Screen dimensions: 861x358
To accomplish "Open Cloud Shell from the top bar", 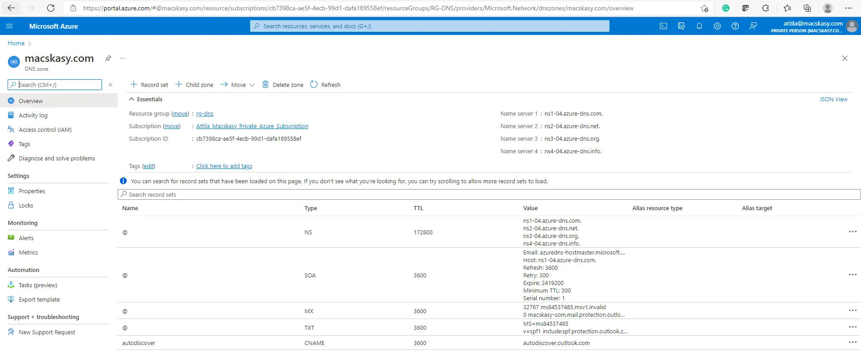I will 663,26.
